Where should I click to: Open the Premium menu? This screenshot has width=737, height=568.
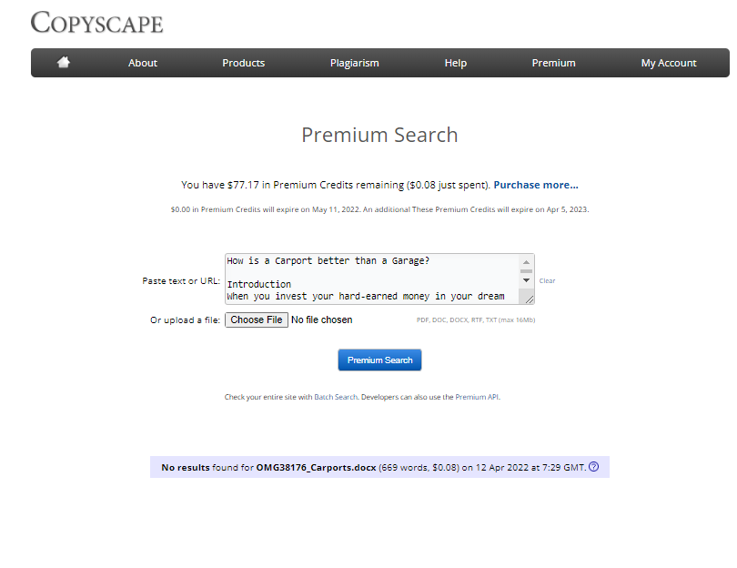coord(554,63)
